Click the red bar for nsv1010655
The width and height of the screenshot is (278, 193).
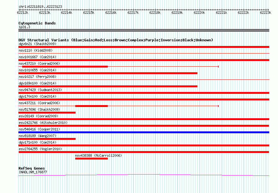(x=108, y=73)
